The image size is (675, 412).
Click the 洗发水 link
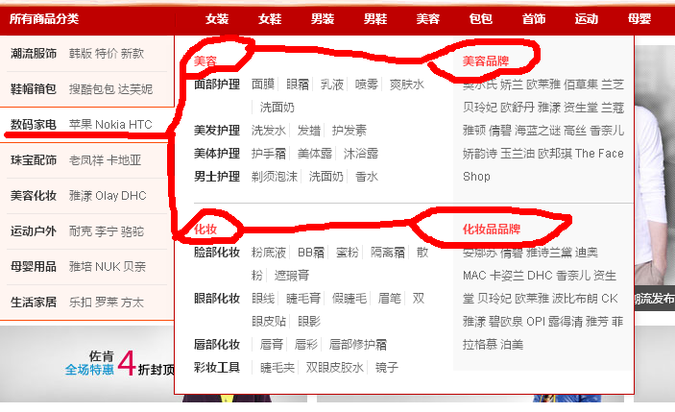269,131
